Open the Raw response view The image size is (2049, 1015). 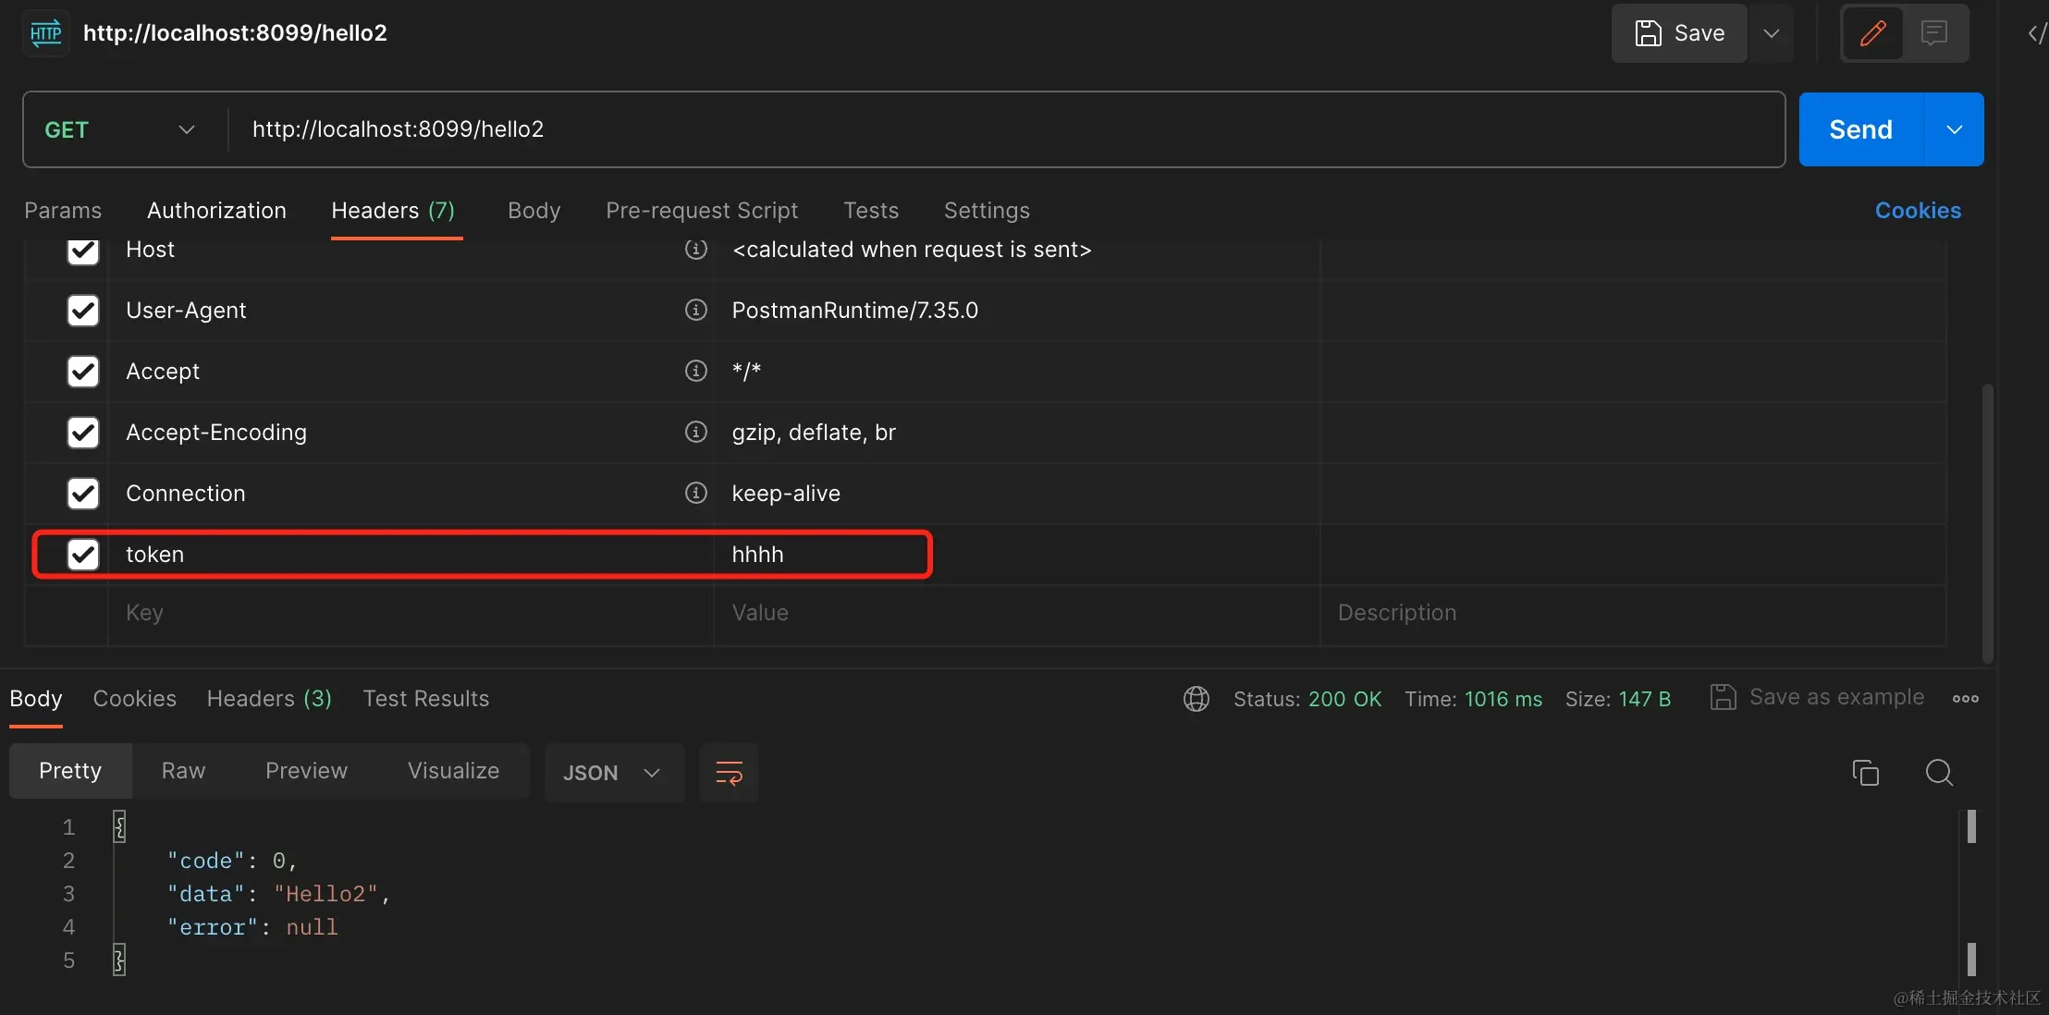(183, 771)
